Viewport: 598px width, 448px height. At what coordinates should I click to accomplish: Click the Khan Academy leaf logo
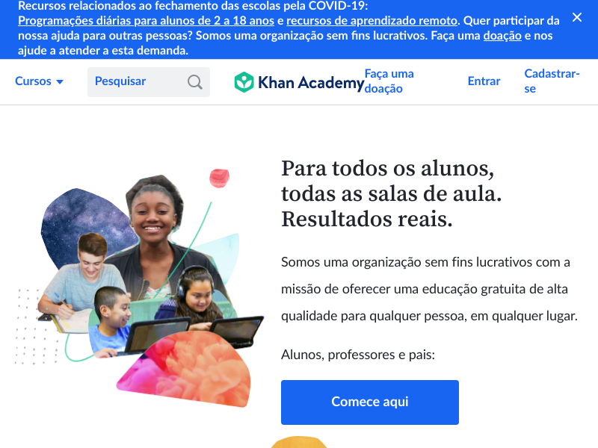click(x=244, y=82)
